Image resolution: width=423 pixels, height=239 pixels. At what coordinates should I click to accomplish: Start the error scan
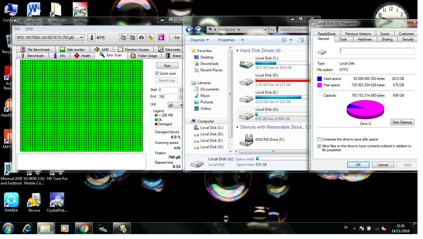(167, 66)
